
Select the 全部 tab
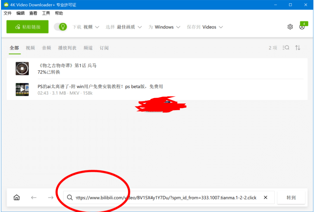click(14, 48)
